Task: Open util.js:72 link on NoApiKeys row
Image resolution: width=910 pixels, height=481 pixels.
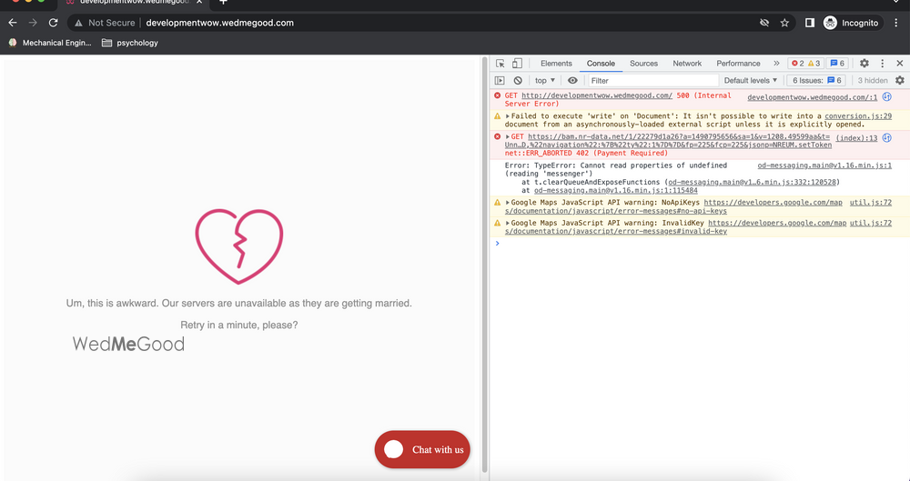Action: [871, 203]
